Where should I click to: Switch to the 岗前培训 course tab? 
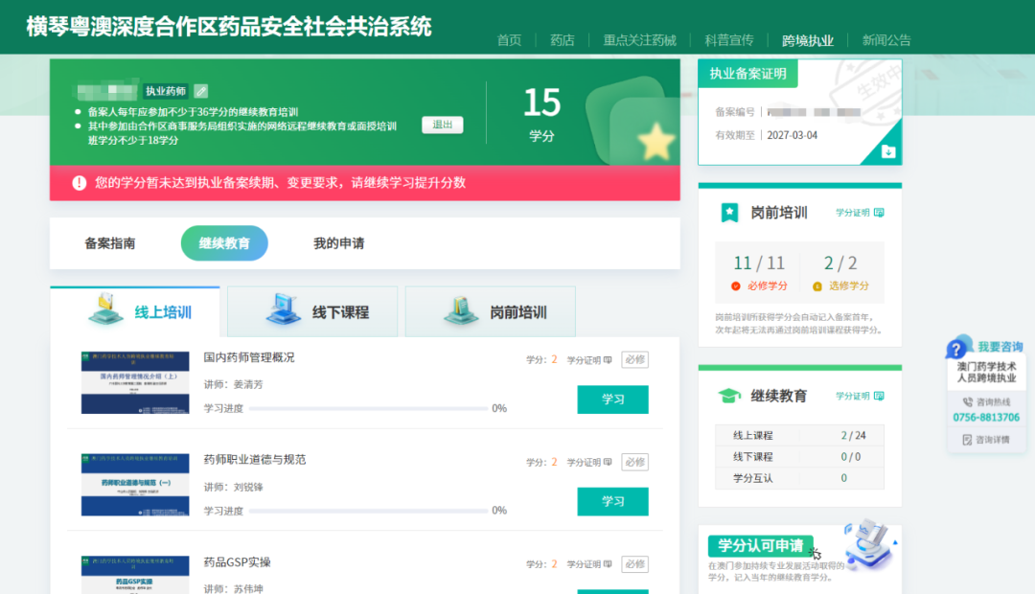(x=491, y=312)
